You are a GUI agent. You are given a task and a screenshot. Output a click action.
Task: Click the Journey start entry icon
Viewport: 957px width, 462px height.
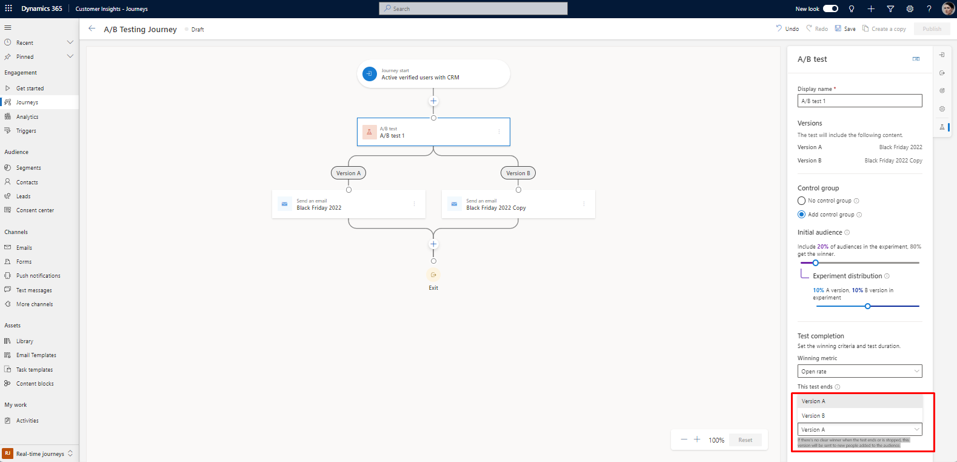pyautogui.click(x=370, y=74)
